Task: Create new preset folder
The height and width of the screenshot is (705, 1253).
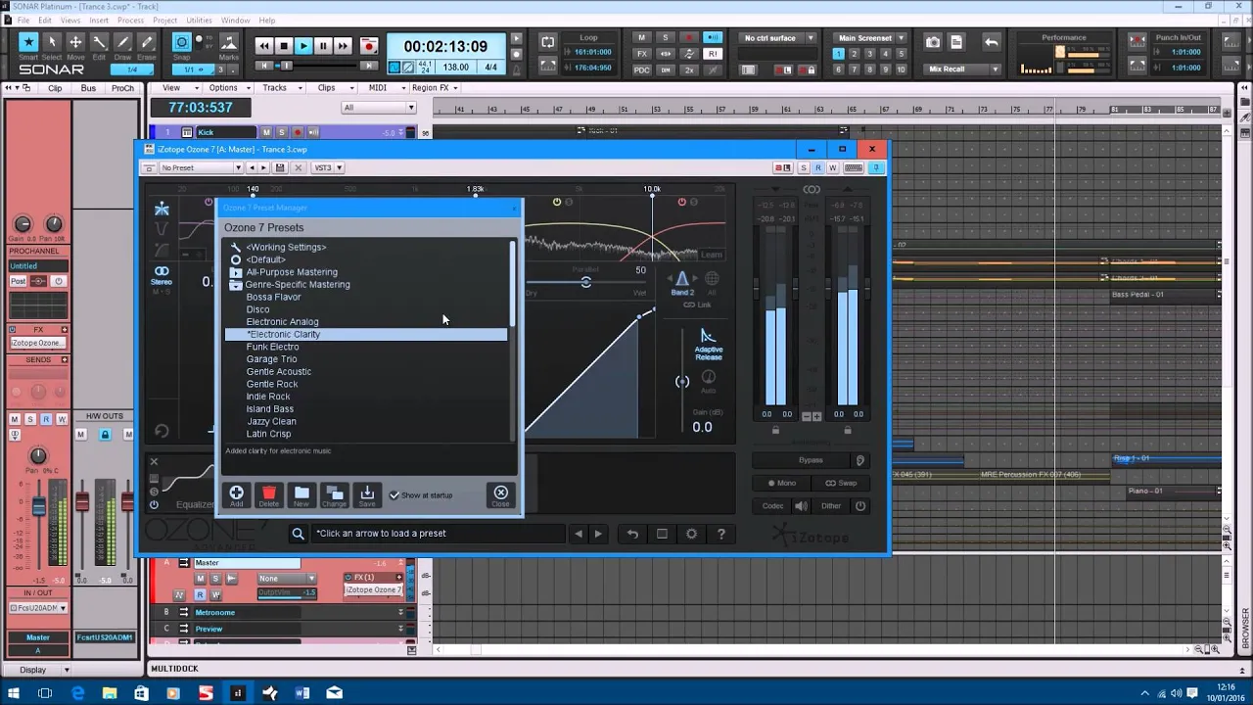Action: 302,495
